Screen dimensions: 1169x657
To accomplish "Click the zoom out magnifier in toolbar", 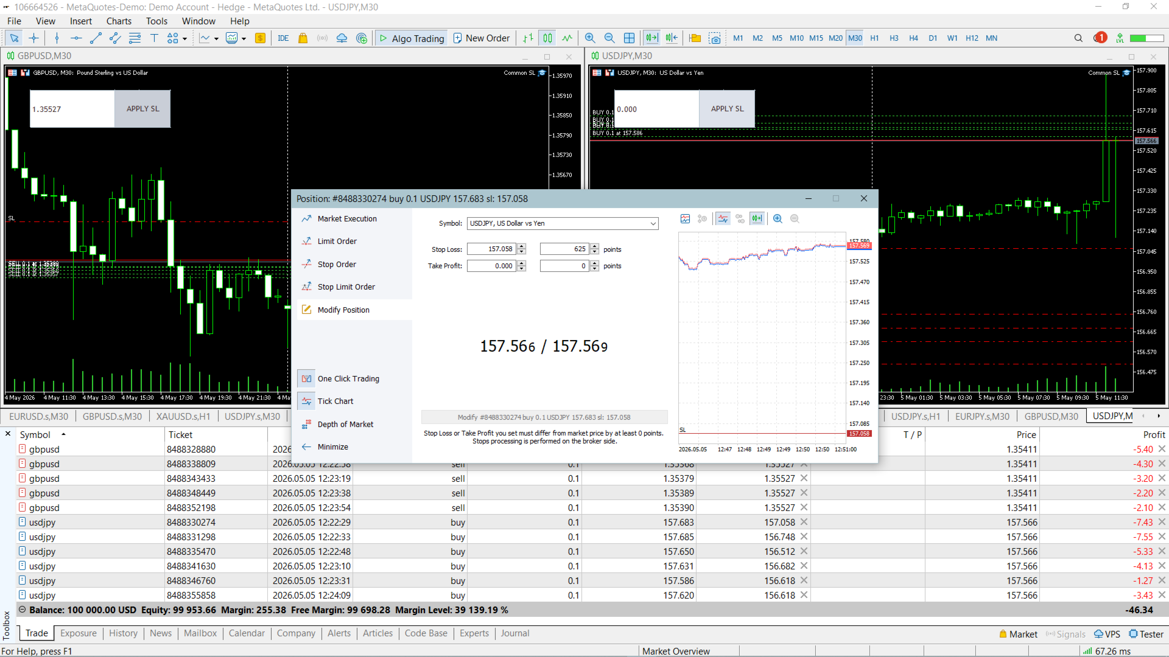I will tap(609, 38).
